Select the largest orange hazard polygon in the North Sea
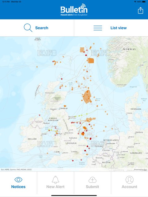Screen dimensions: 148x197 (x=87, y=97)
